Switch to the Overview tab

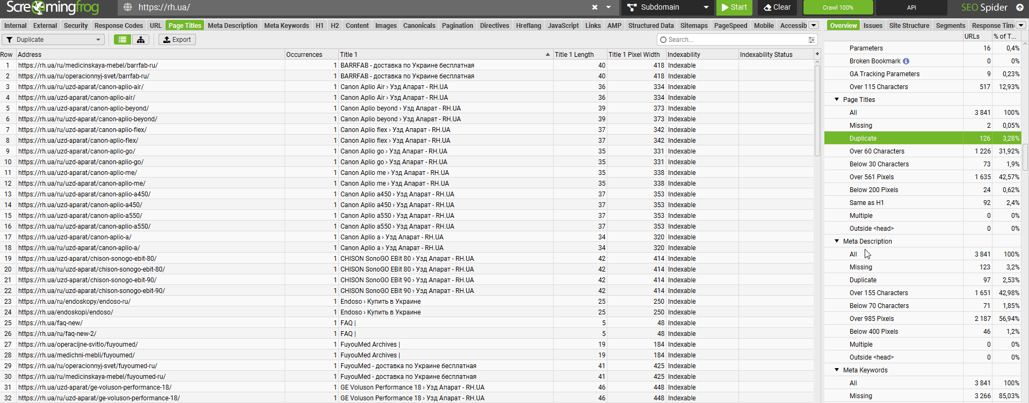point(843,26)
